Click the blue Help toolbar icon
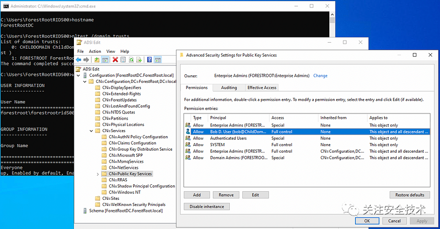The width and height of the screenshot is (440, 229). (149, 60)
